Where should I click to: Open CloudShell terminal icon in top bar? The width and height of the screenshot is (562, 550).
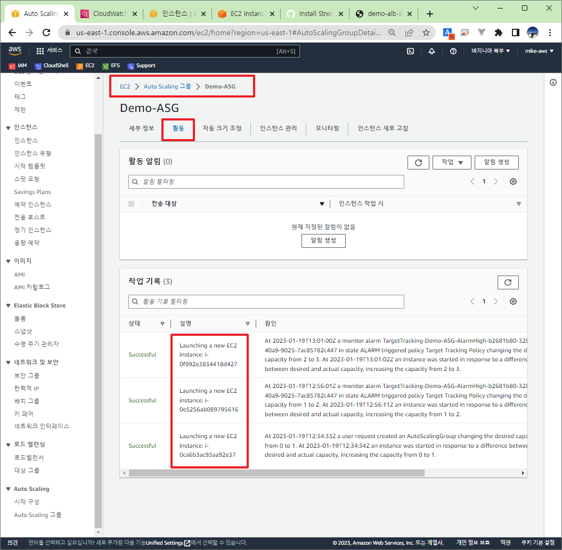point(410,51)
